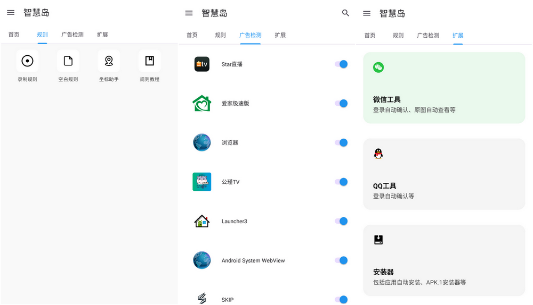Launch the 坐标助手 coordinate helper icon

[109, 61]
